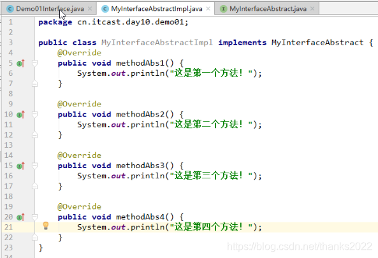Image resolution: width=378 pixels, height=258 pixels.
Task: Click the methodAbs4 method name
Action: click(140, 217)
